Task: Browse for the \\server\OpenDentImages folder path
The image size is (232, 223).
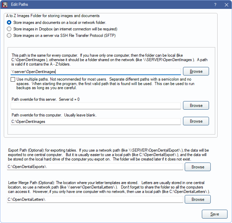Action: pos(196,71)
